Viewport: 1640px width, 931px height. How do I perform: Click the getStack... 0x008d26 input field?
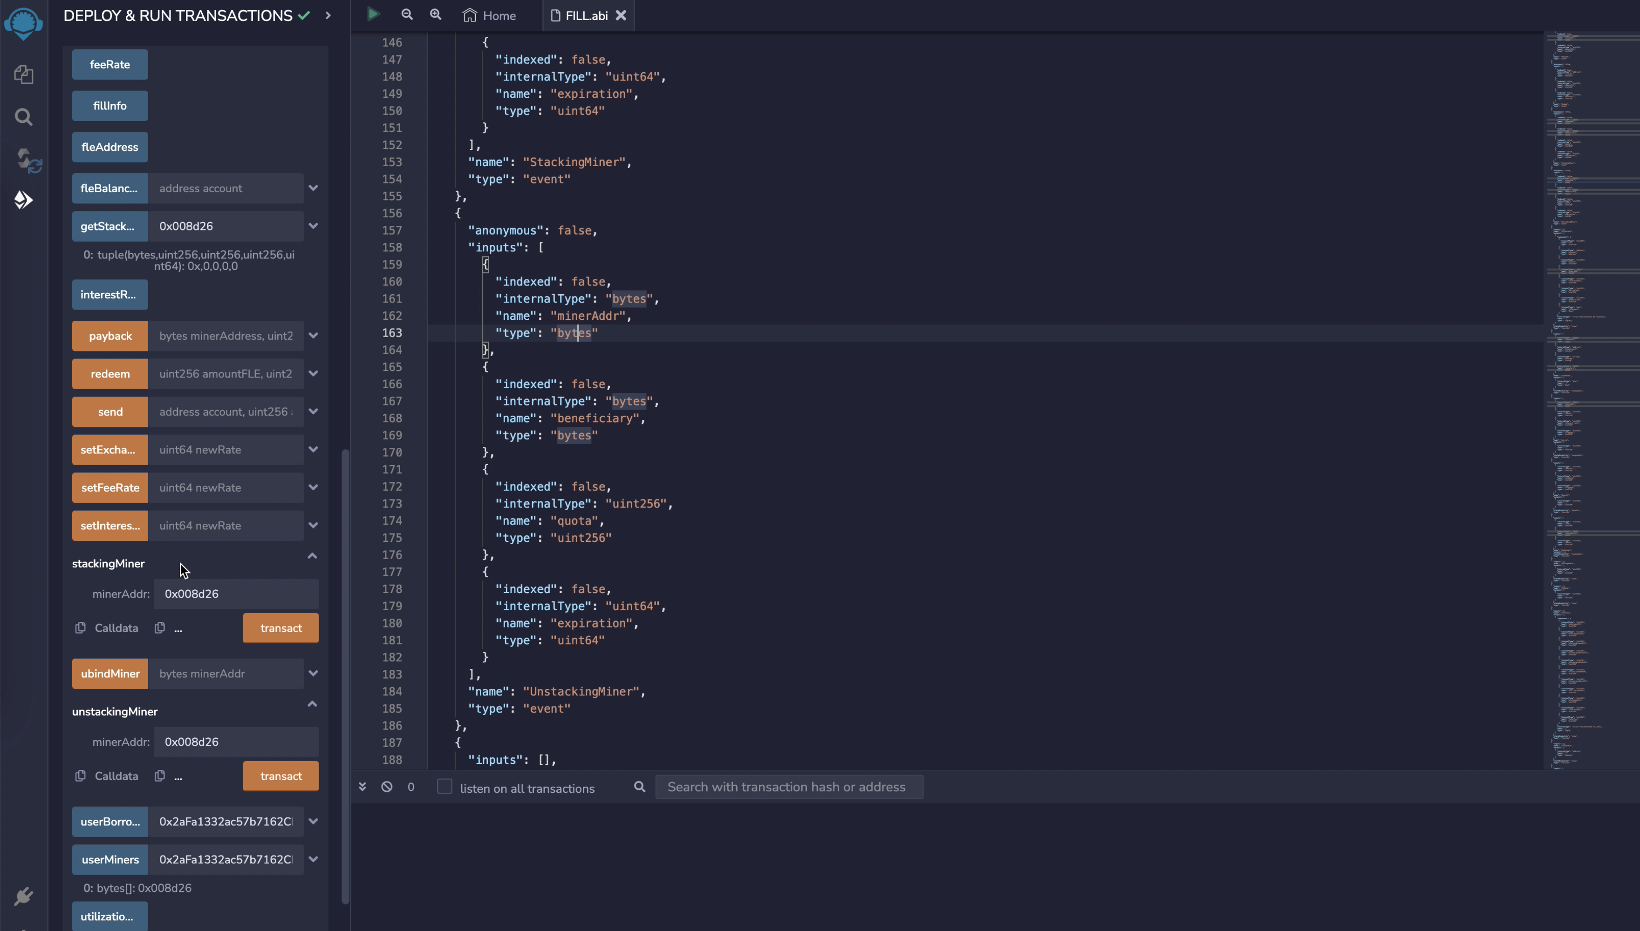click(226, 226)
